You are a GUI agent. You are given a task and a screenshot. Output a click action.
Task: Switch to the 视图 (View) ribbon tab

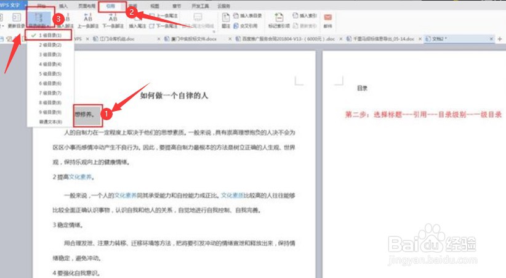tap(155, 6)
